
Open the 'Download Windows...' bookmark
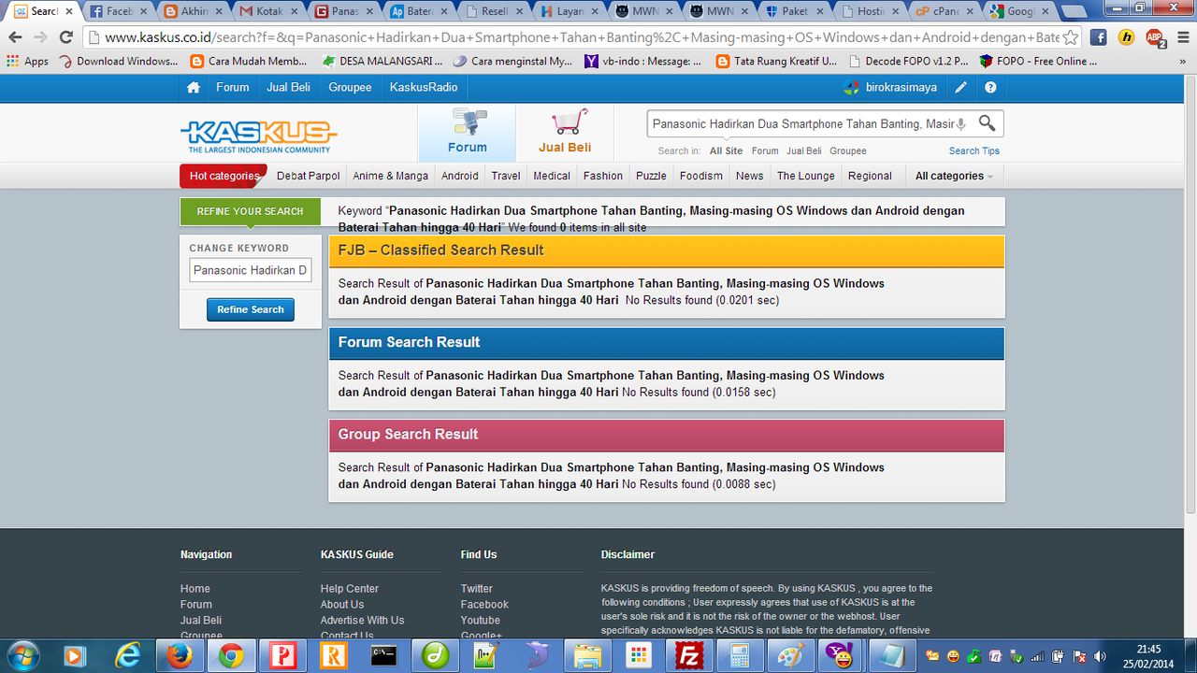point(118,62)
